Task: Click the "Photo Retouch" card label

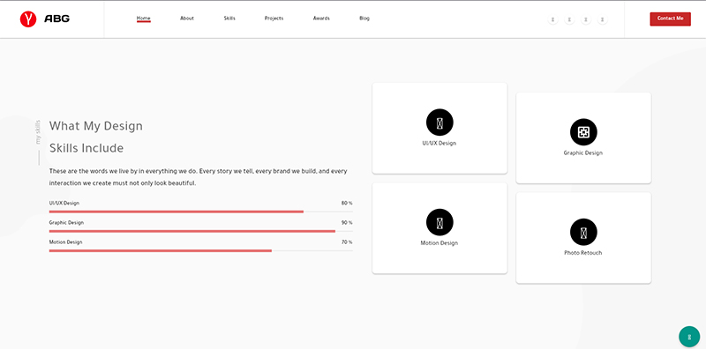Action: click(x=583, y=253)
